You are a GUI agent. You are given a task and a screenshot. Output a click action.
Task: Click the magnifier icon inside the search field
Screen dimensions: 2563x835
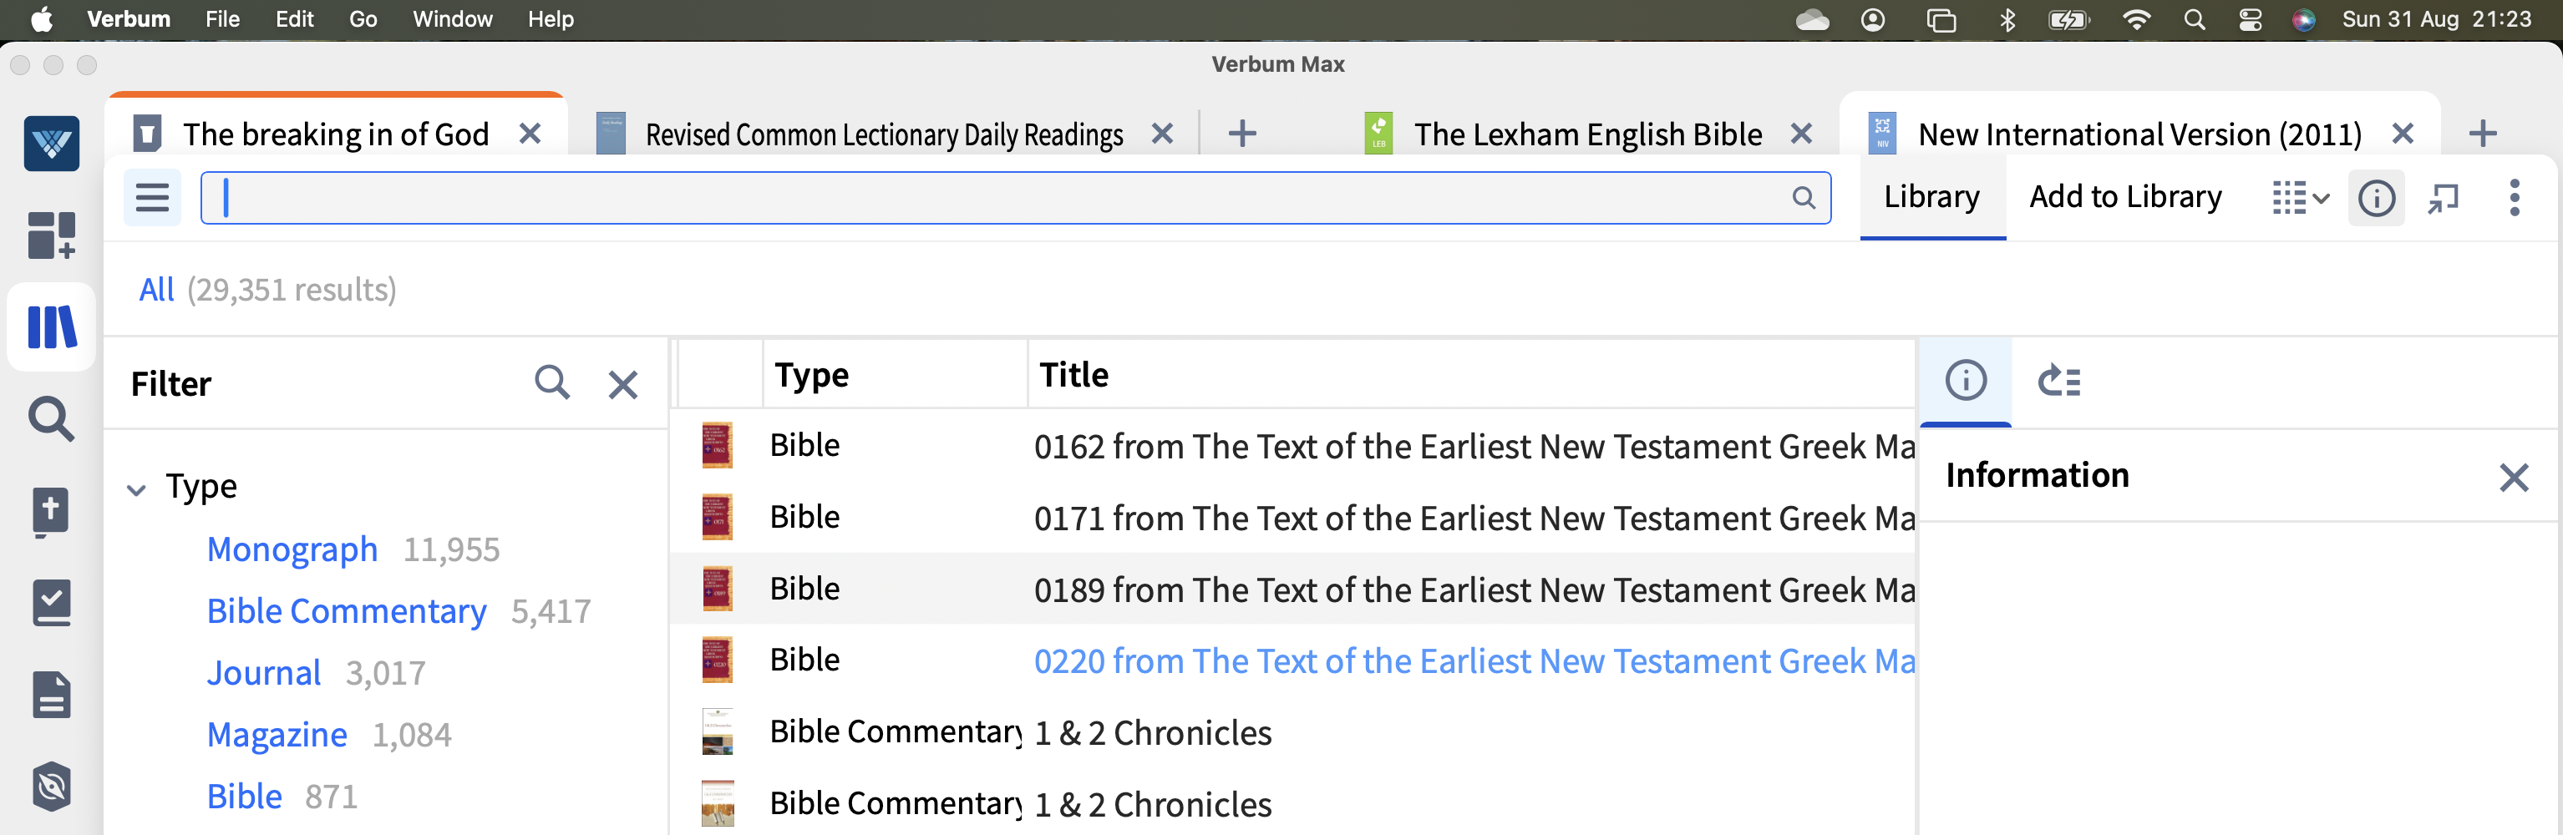pos(1803,198)
